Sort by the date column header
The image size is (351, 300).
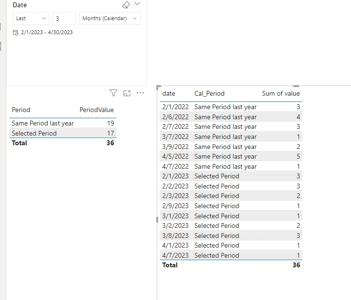(169, 93)
